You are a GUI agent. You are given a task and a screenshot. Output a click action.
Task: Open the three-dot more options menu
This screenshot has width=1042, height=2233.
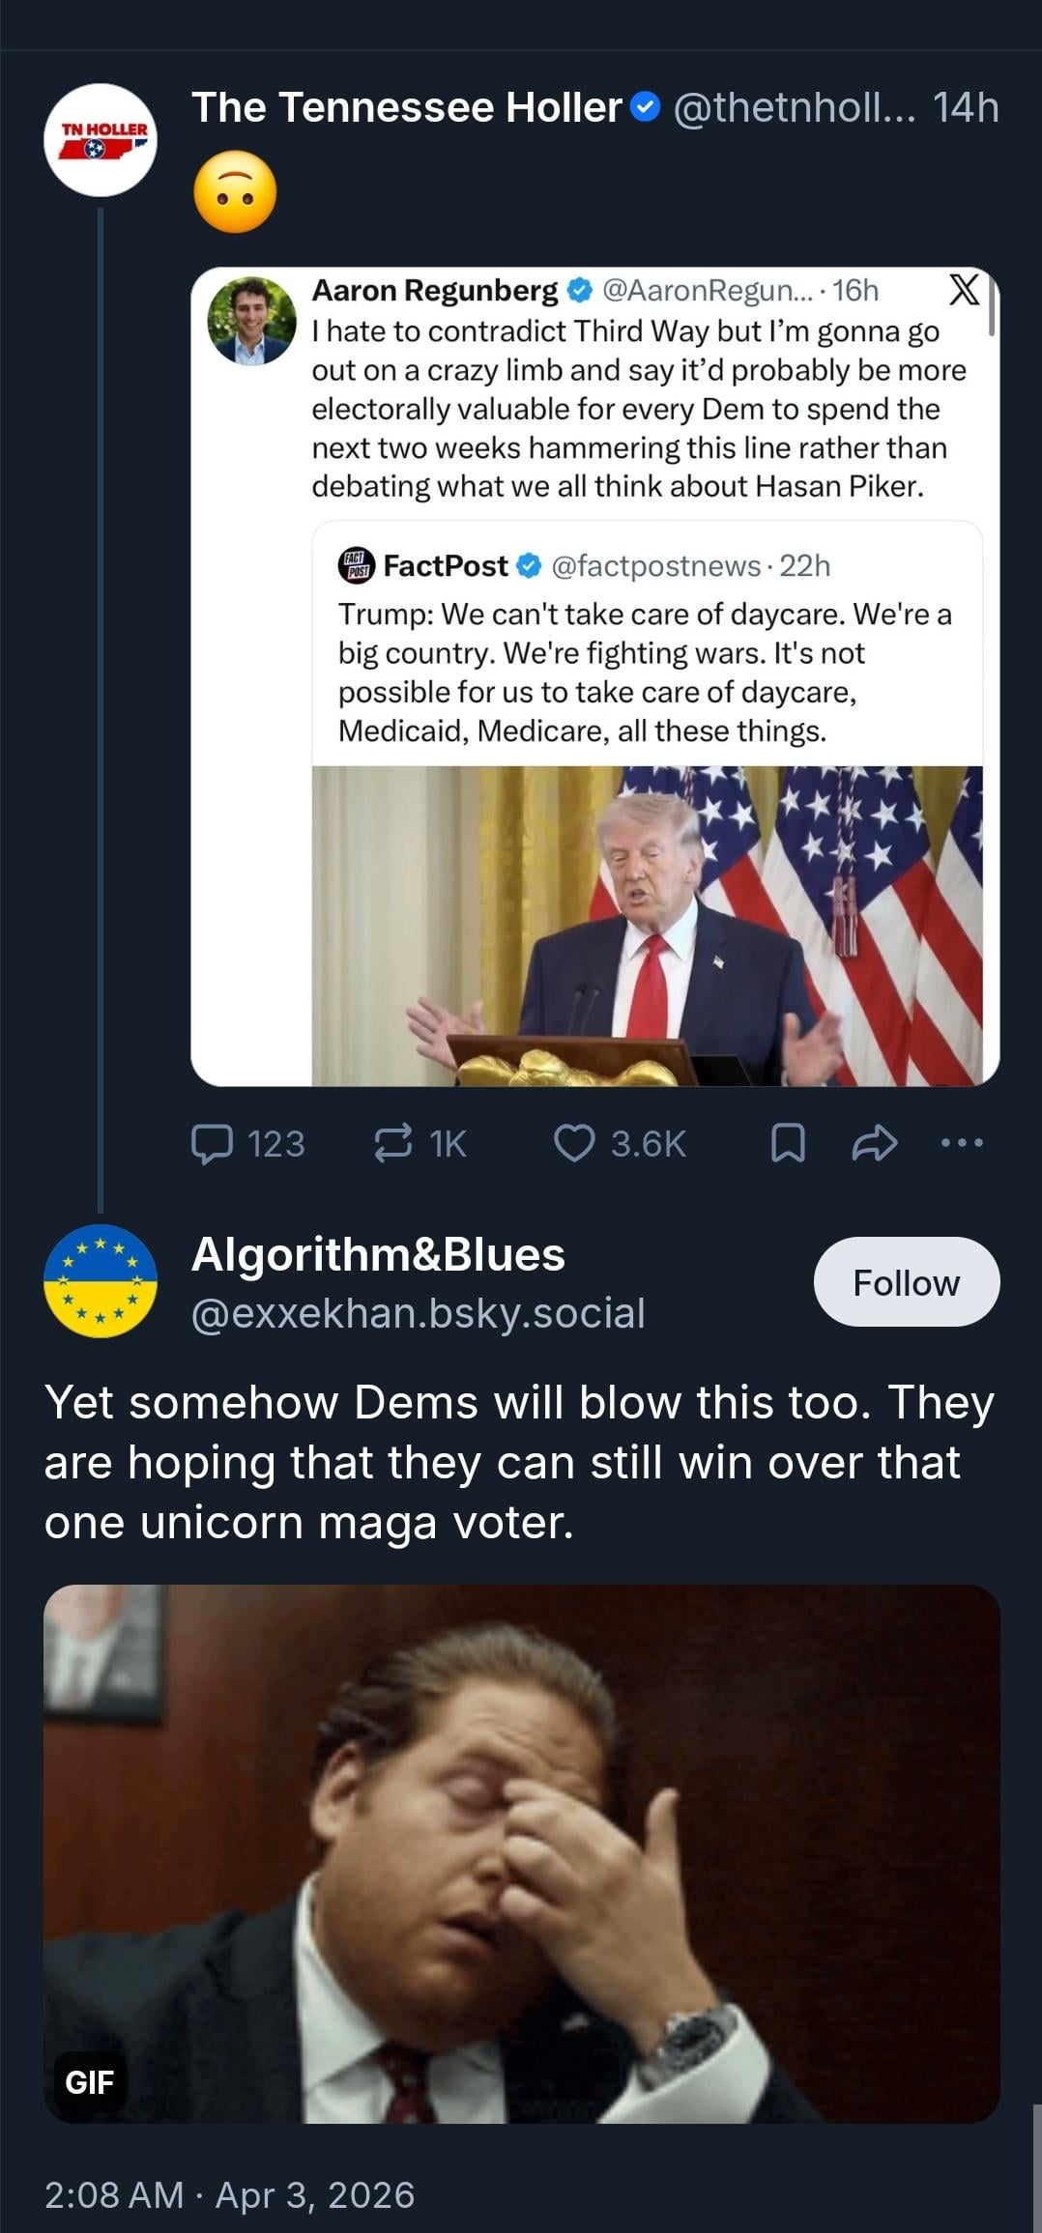[x=962, y=1143]
